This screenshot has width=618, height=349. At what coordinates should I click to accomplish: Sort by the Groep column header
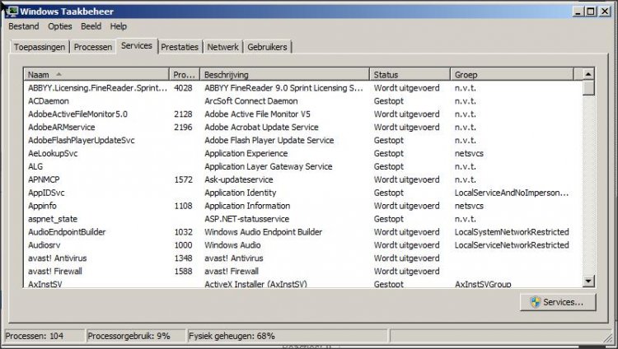click(512, 74)
